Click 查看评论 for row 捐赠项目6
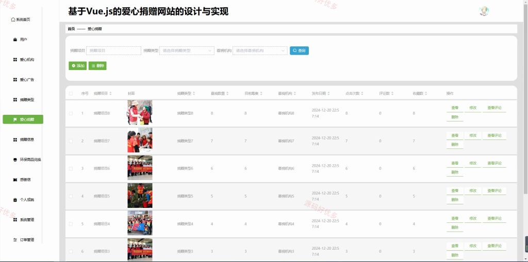Screen dimensions: 528x262 [494, 163]
